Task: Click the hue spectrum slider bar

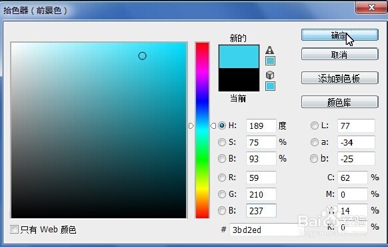Action: pyautogui.click(x=202, y=130)
